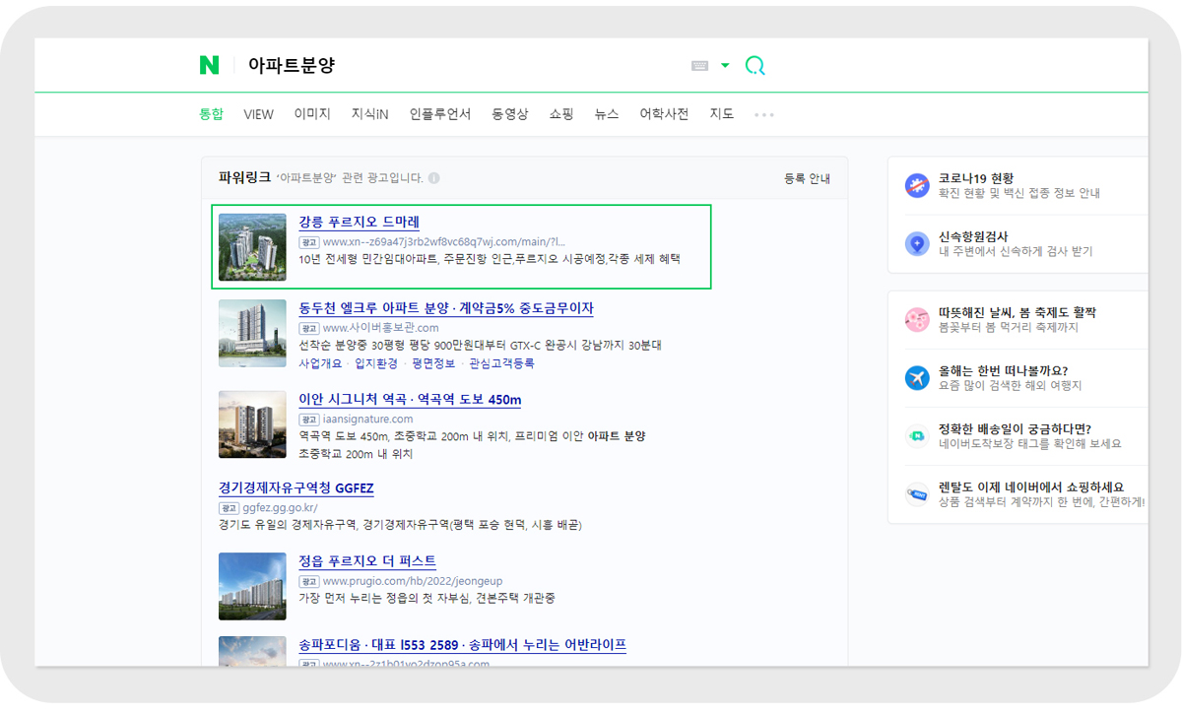Click the iaansignature.com URL
The image size is (1182, 713).
(x=367, y=419)
